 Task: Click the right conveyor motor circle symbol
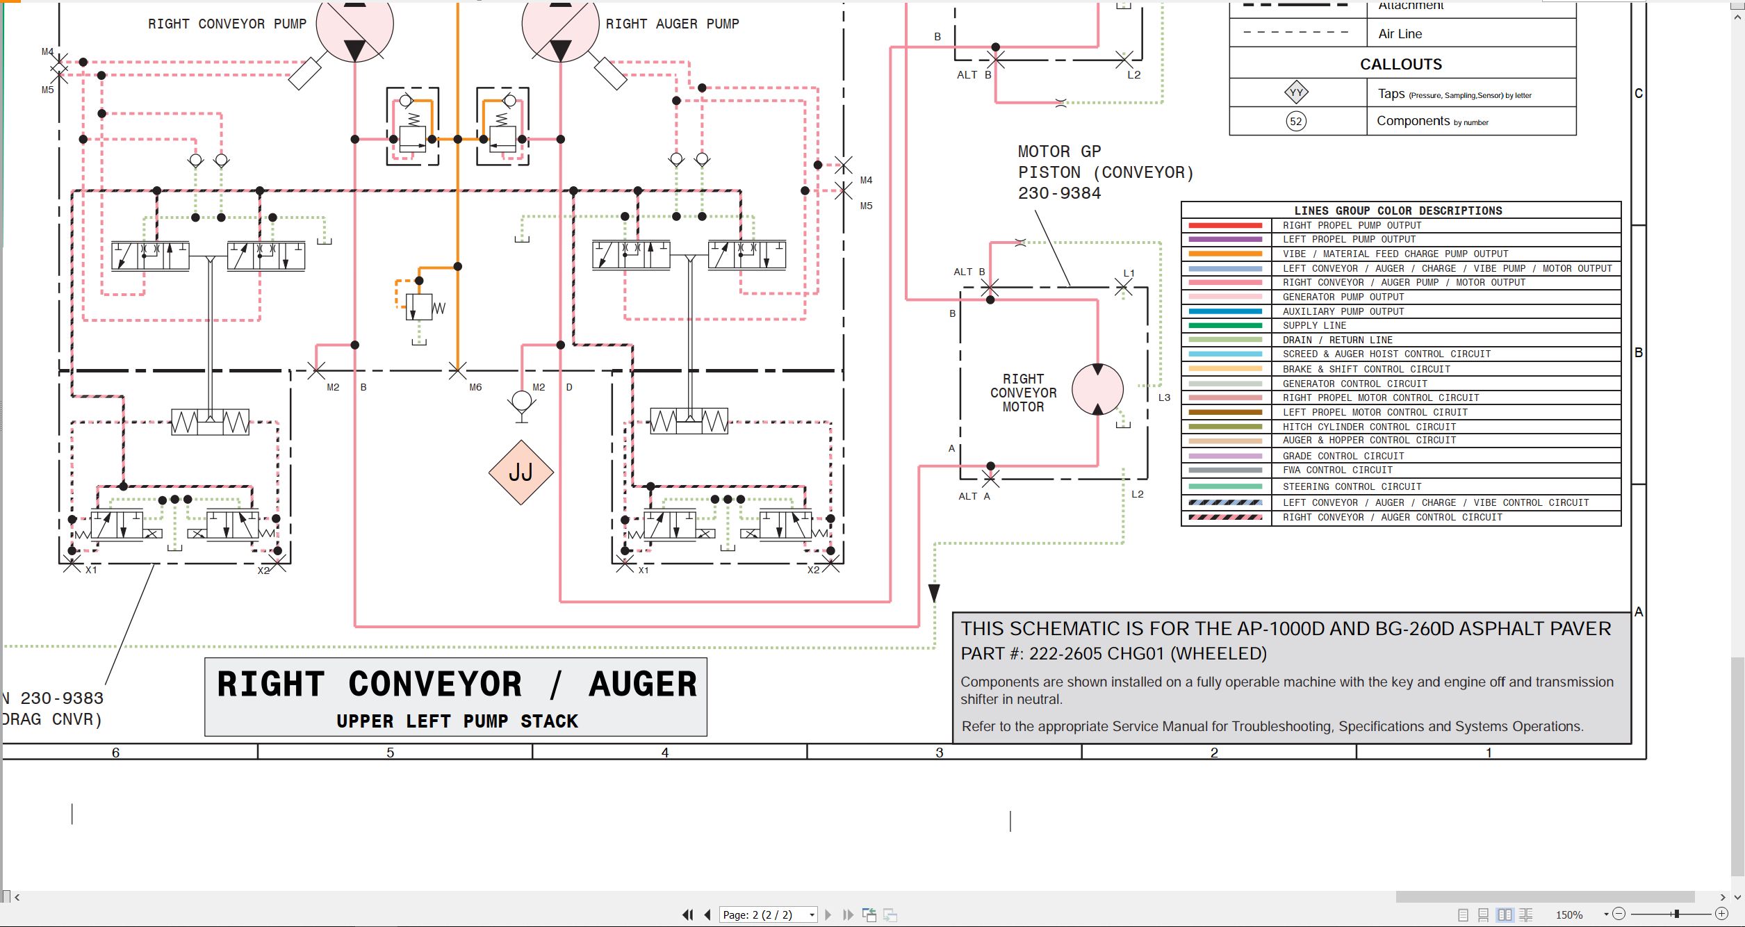[x=1097, y=389]
